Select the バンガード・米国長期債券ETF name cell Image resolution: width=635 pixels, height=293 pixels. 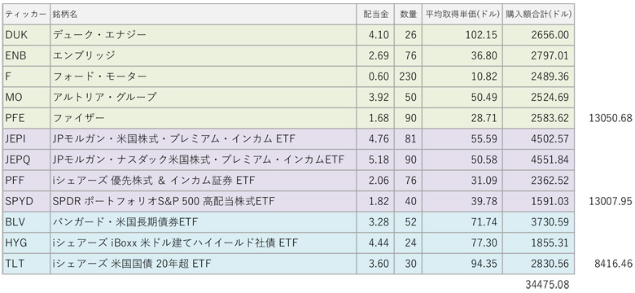pyautogui.click(x=204, y=221)
